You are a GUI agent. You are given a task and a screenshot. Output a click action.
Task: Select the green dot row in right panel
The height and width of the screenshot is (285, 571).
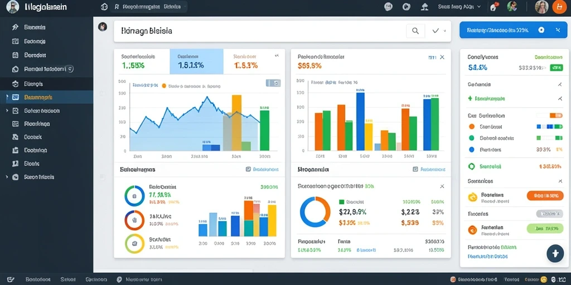515,138
